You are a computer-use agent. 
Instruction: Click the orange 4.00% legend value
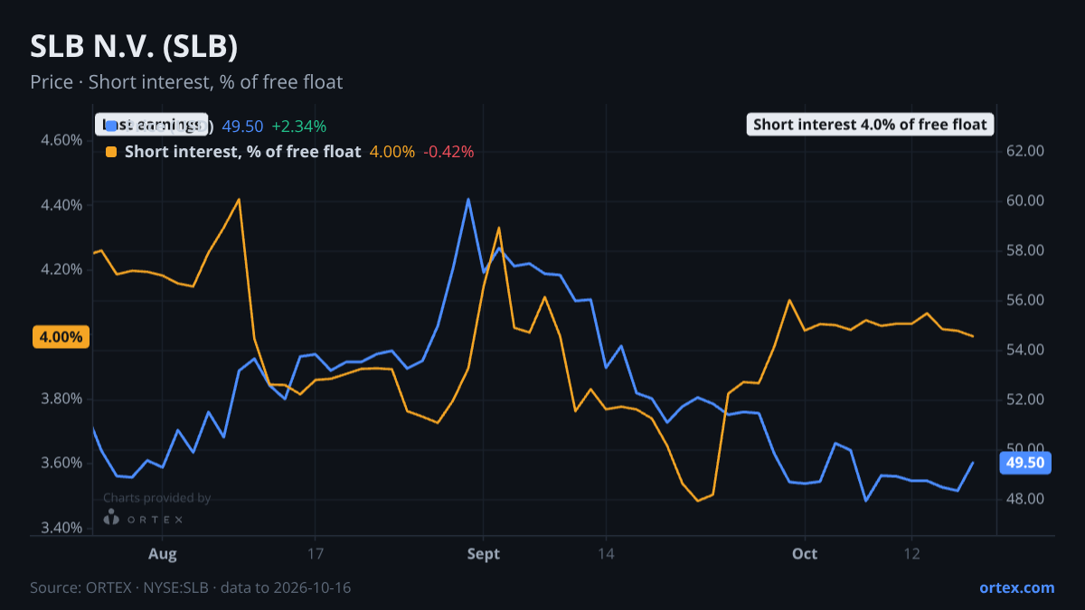click(392, 152)
